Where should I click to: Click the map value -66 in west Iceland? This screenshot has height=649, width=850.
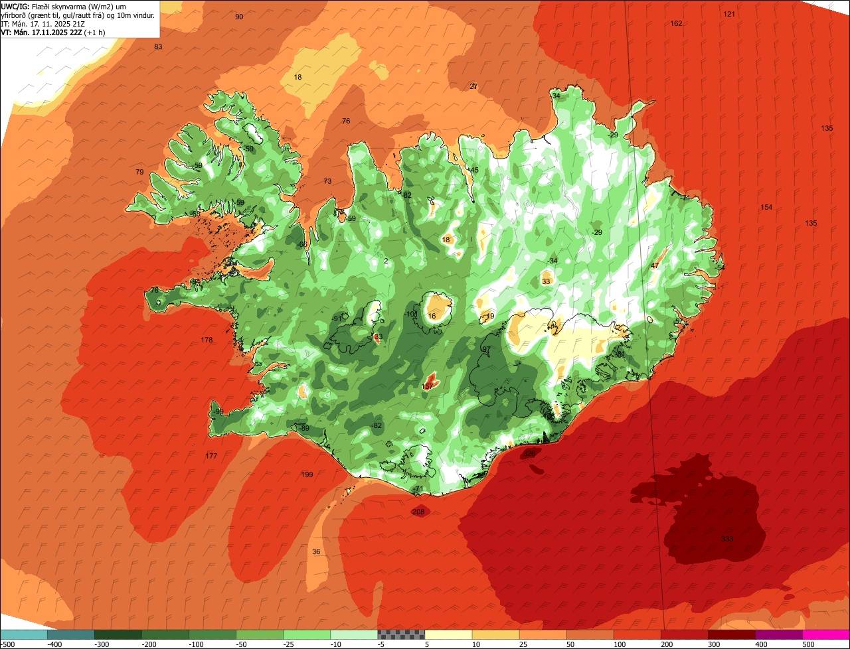(x=302, y=244)
